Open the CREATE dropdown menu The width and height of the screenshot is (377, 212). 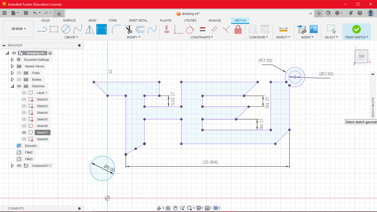[x=71, y=37]
